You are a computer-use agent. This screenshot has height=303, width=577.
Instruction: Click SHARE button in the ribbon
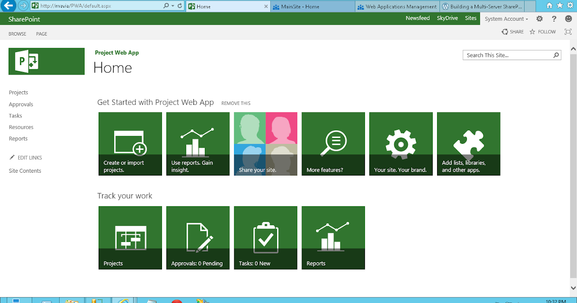pyautogui.click(x=513, y=32)
